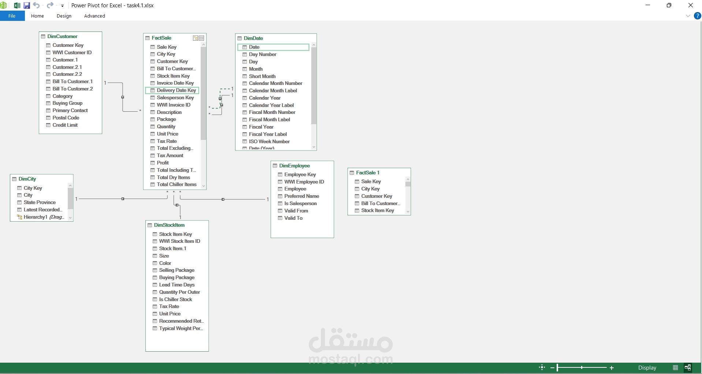Click the zoom slider handle in status bar
This screenshot has height=374, width=702.
pyautogui.click(x=557, y=368)
